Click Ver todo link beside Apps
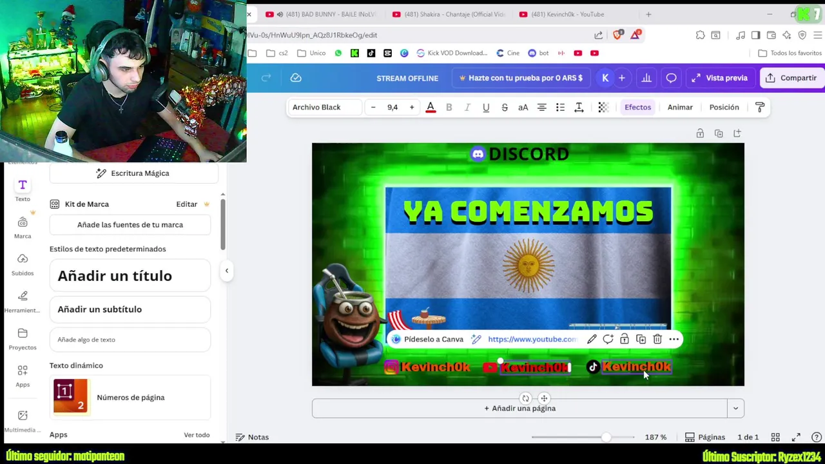Image resolution: width=825 pixels, height=464 pixels. 197,435
